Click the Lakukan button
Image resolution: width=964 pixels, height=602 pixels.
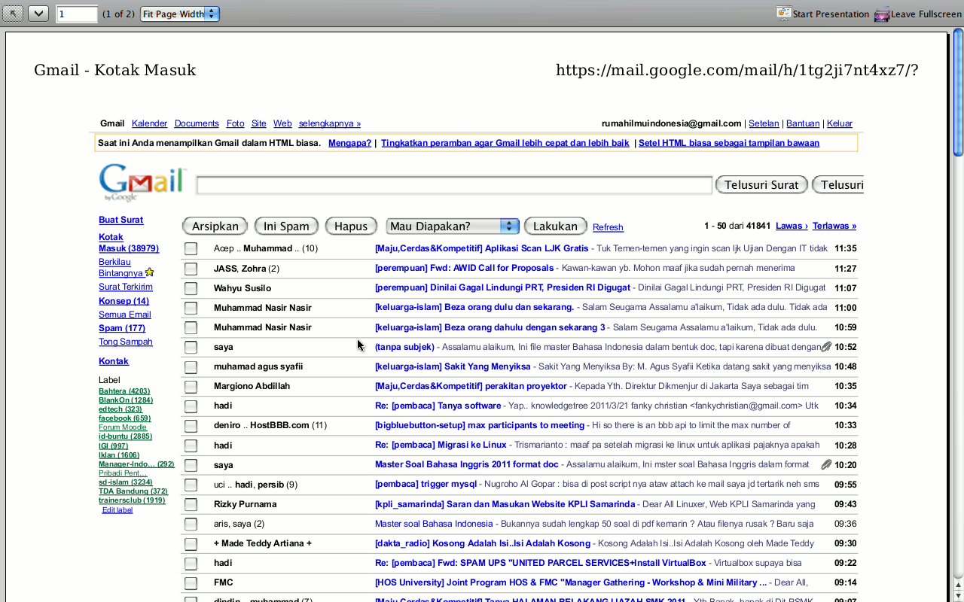pos(555,226)
